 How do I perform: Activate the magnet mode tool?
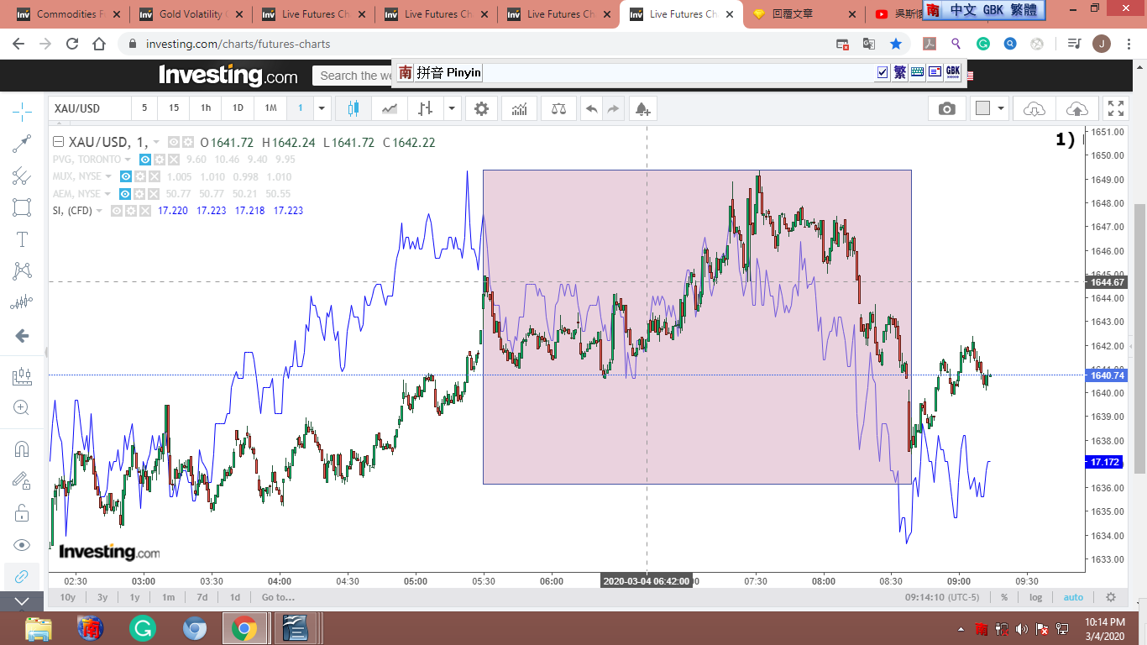coord(22,448)
